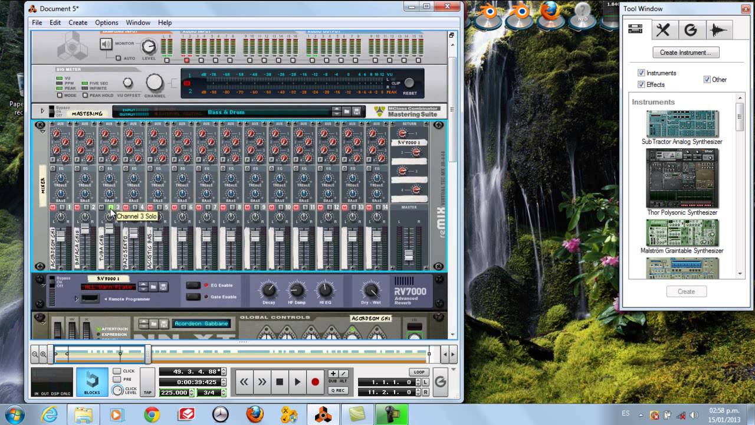Open the Window menu
755x425 pixels.
click(x=138, y=22)
